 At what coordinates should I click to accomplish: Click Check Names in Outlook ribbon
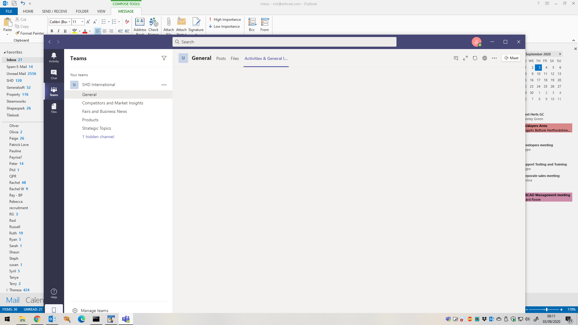[154, 25]
